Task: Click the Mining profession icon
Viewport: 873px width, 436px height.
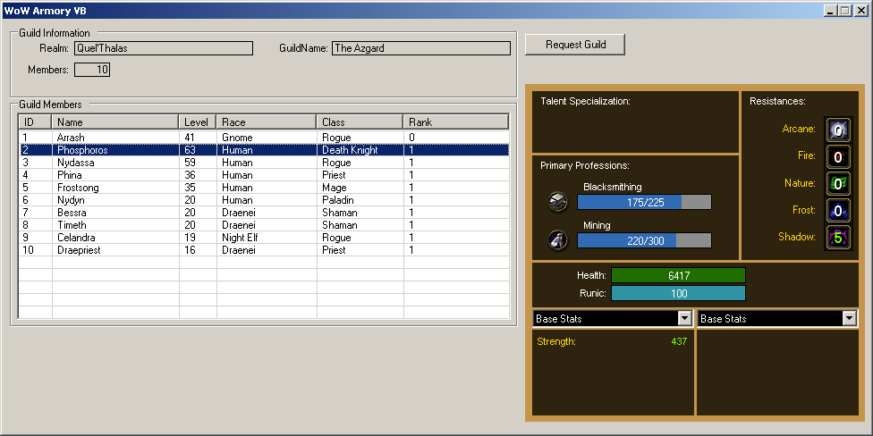Action: tap(557, 239)
